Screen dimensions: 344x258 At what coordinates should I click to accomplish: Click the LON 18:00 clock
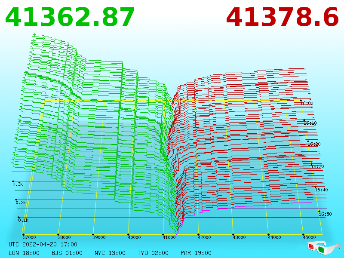24,253
